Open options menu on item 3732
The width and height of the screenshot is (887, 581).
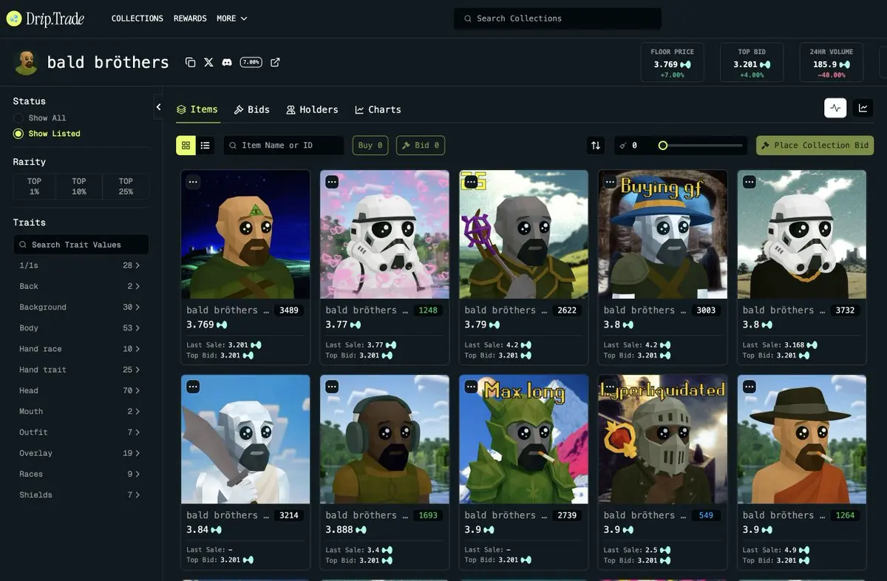pos(749,182)
